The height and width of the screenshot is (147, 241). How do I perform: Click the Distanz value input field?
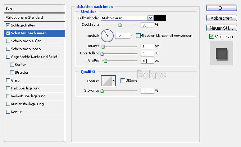(147, 46)
